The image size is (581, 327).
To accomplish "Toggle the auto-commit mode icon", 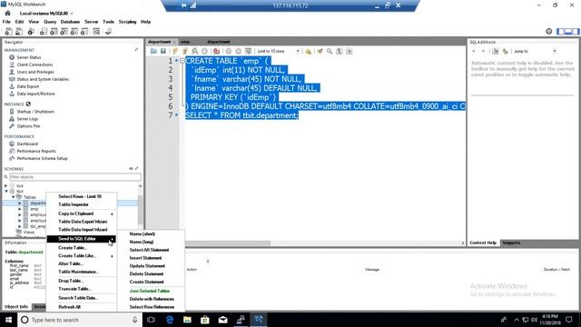I will tap(248, 51).
